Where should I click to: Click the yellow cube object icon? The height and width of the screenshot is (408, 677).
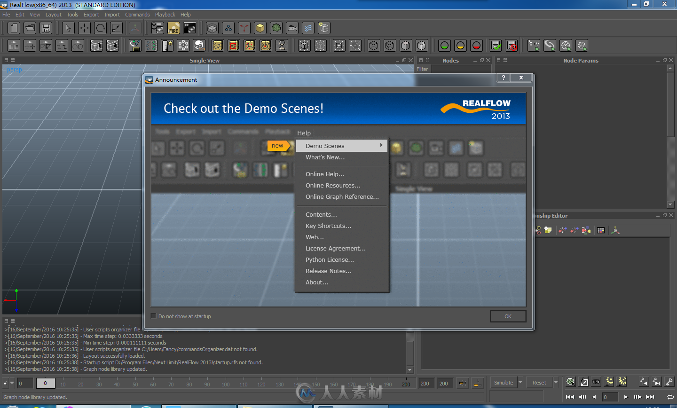point(260,28)
